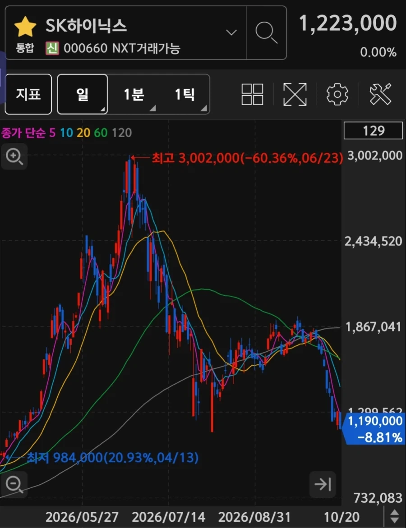Switch to the 1틱 tick chart

click(x=185, y=94)
